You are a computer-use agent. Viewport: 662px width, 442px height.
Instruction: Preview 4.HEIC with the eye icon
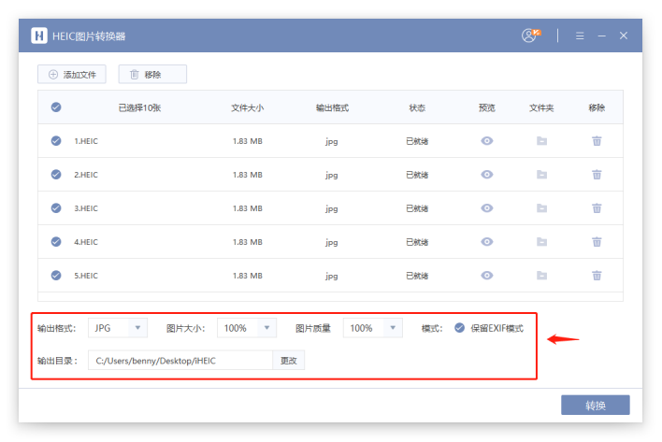(486, 242)
